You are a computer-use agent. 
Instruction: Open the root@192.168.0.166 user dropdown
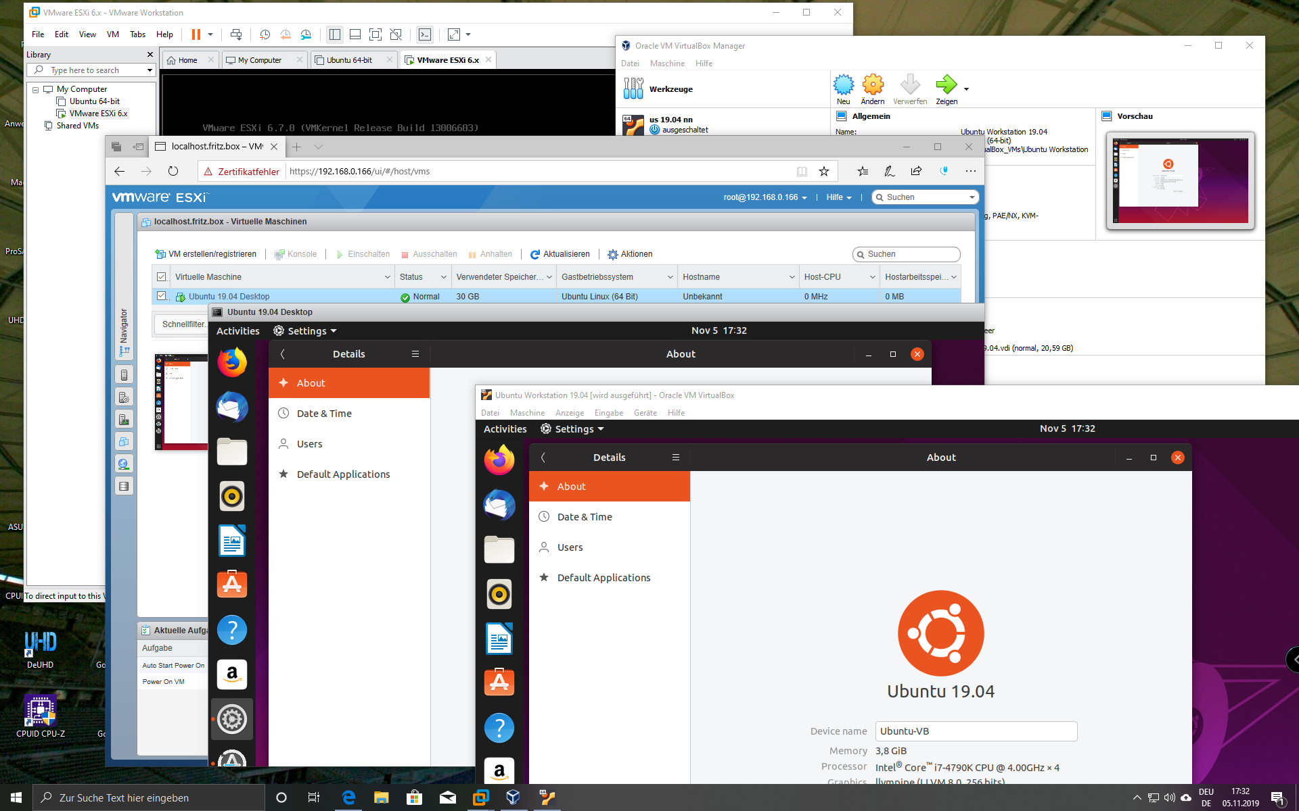pyautogui.click(x=765, y=197)
